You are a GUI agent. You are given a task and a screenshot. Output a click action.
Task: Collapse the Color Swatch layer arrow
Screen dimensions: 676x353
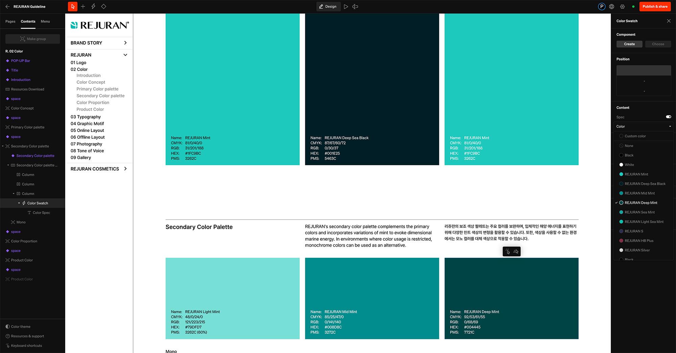tap(19, 203)
